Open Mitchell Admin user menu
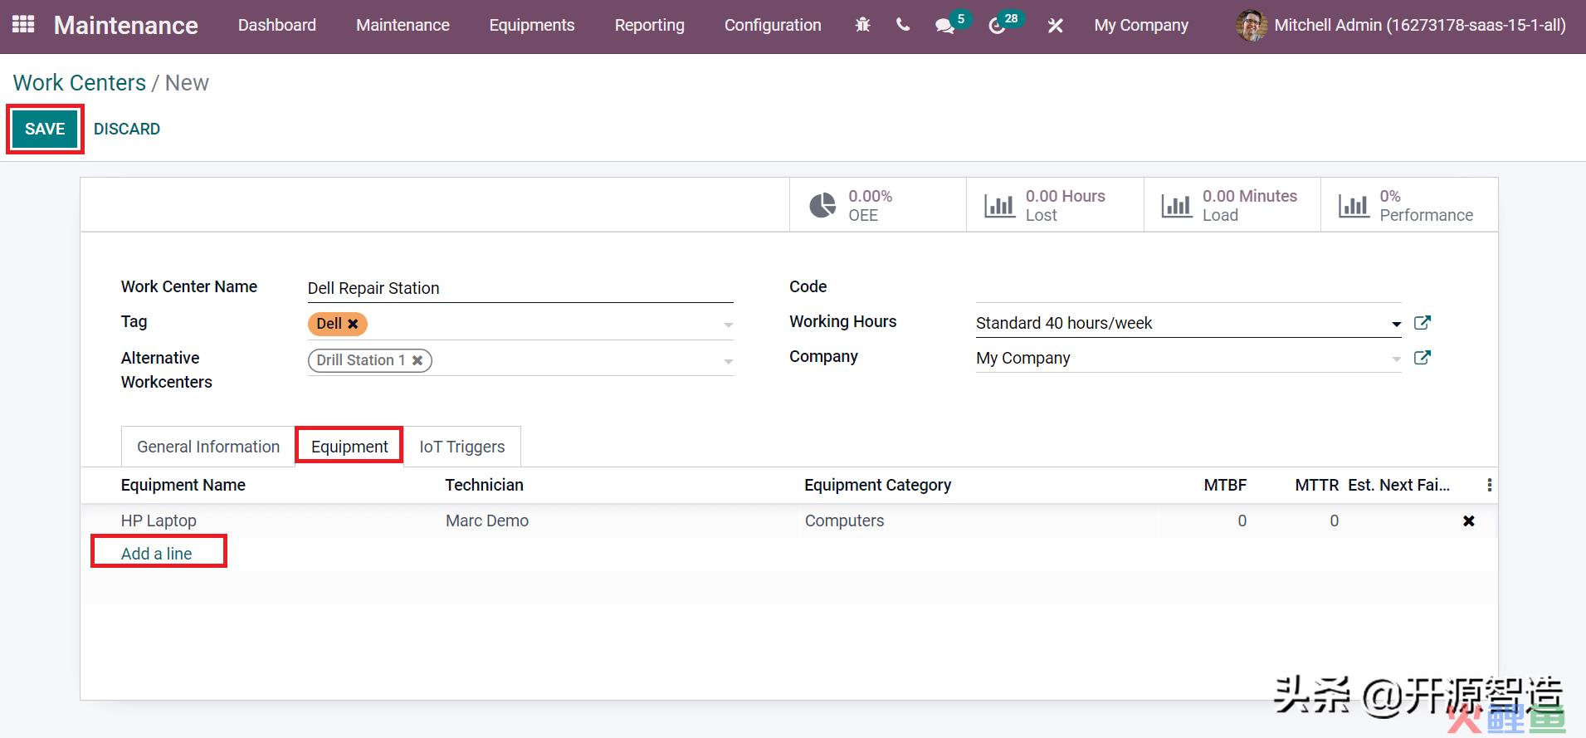The height and width of the screenshot is (738, 1586). click(x=1401, y=26)
